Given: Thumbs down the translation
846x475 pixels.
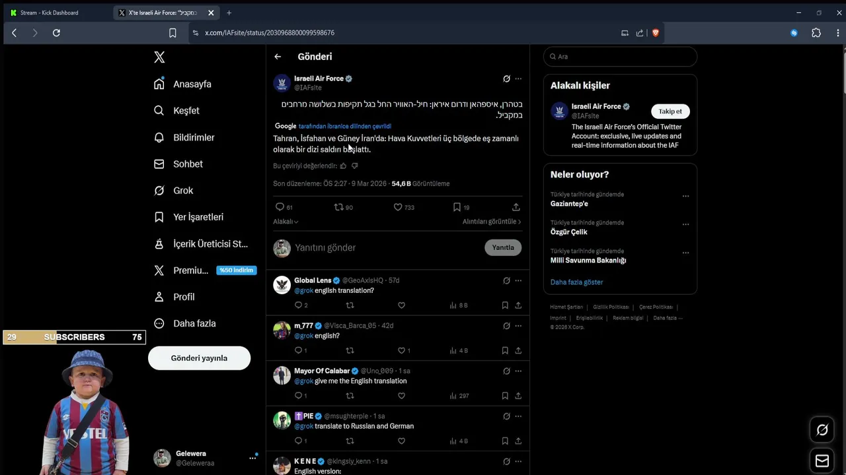Looking at the screenshot, I should (355, 166).
